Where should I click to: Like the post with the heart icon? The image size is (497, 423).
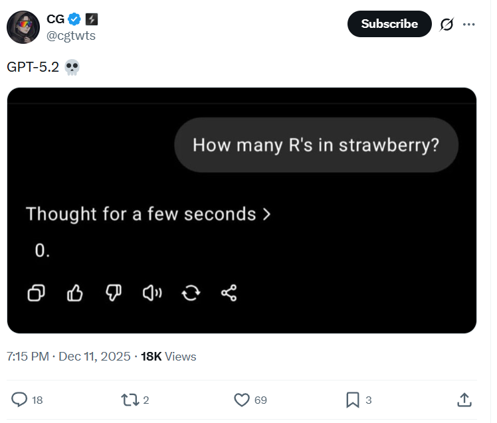pos(242,399)
